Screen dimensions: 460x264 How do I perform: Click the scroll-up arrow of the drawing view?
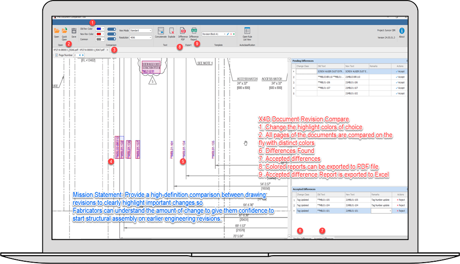pyautogui.click(x=289, y=60)
